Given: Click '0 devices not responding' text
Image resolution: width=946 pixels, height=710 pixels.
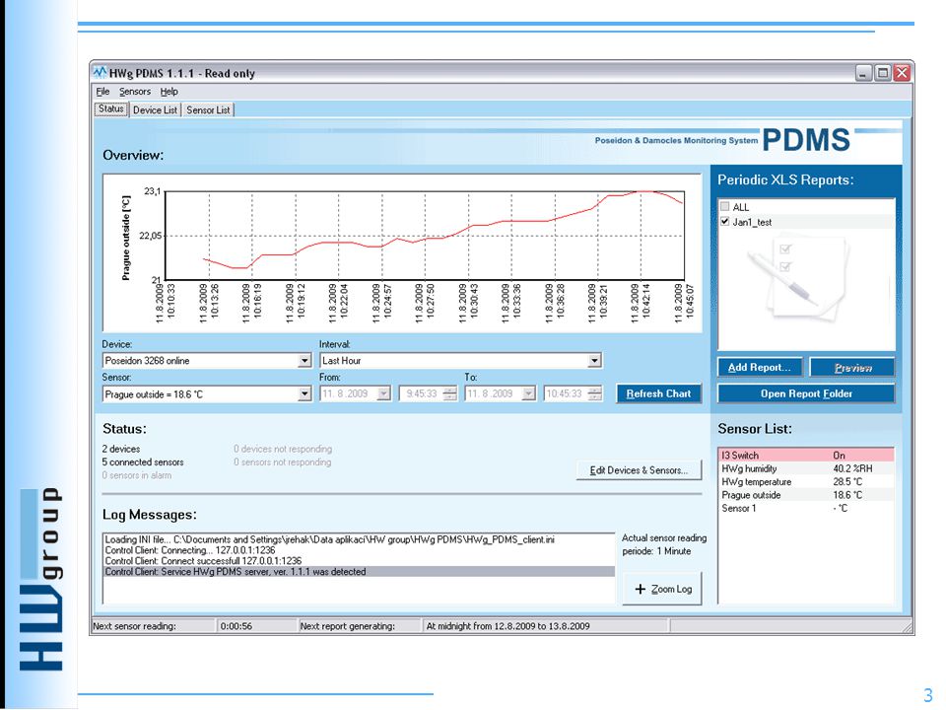Looking at the screenshot, I should (283, 449).
